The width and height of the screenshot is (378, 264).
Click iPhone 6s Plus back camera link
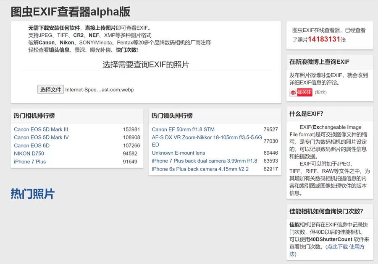pos(200,169)
